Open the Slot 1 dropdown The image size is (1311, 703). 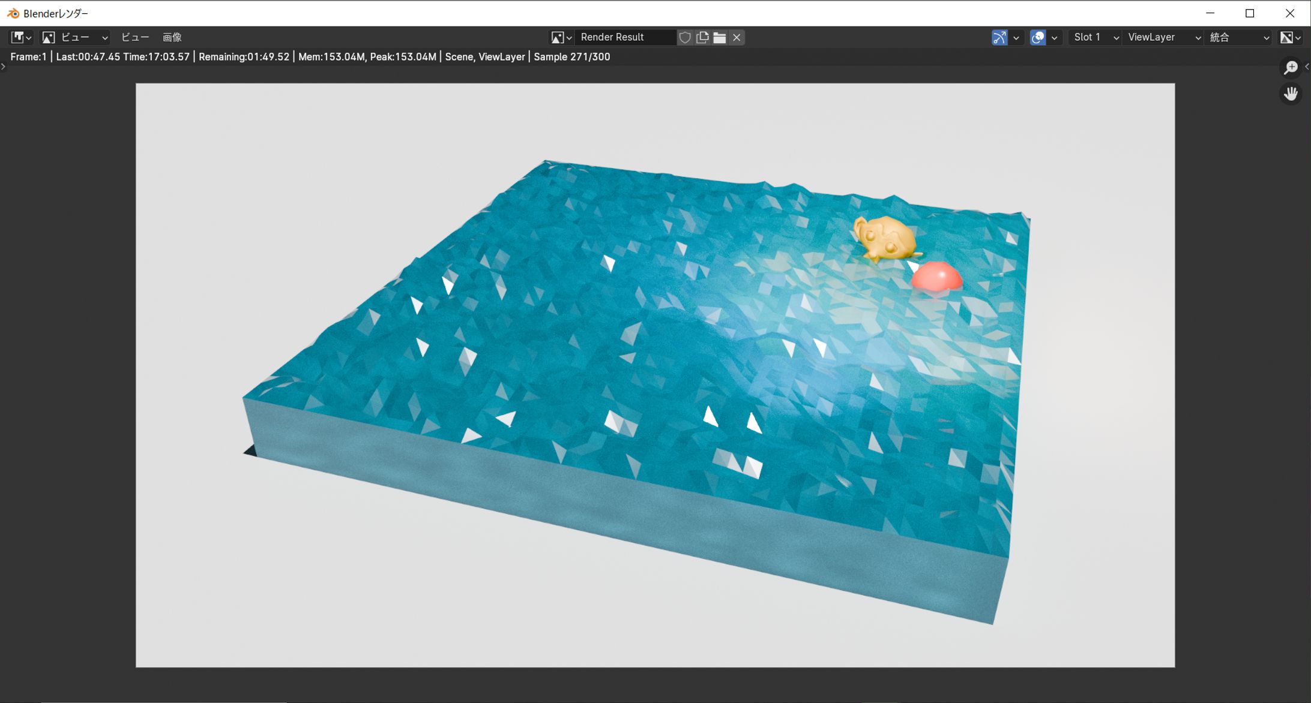click(x=1096, y=37)
